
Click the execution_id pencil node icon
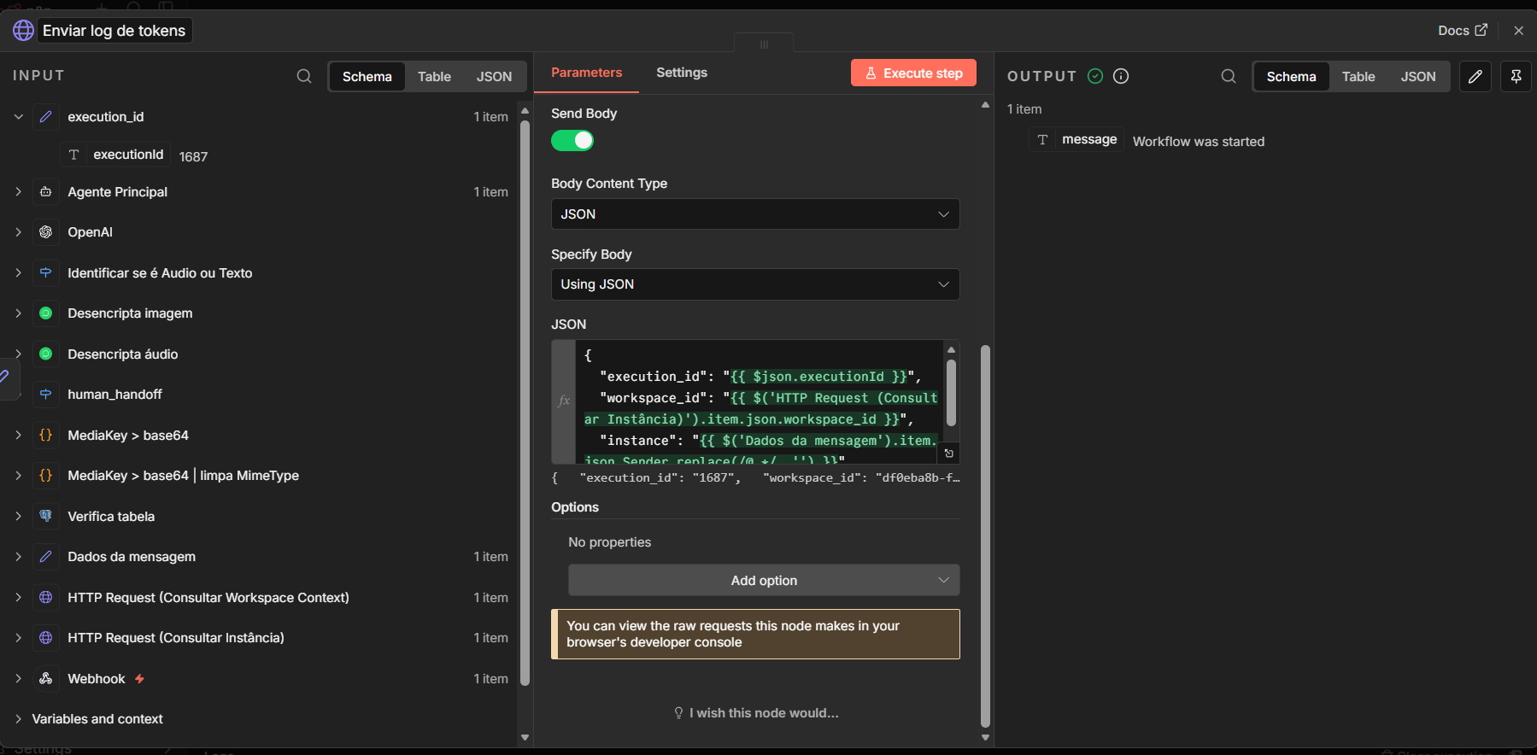[46, 117]
